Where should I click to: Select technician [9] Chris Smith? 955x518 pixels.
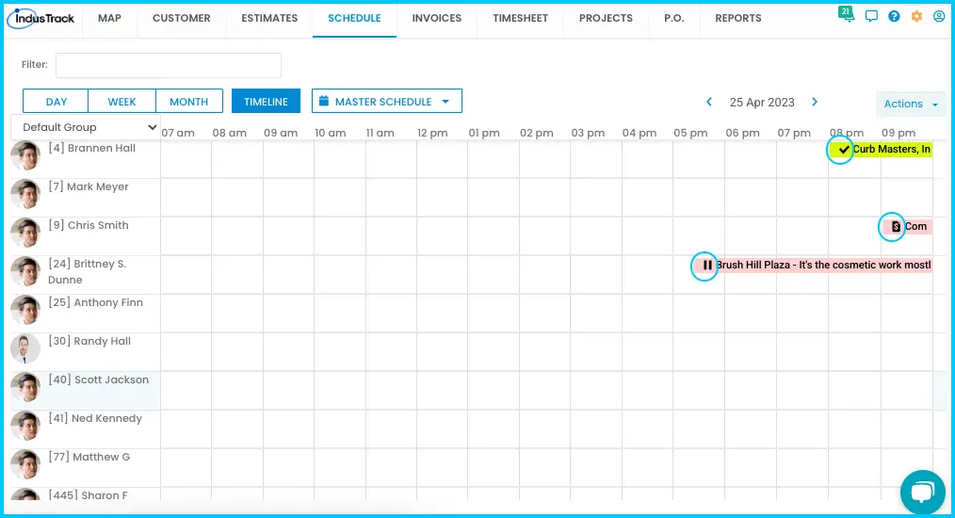coord(89,225)
